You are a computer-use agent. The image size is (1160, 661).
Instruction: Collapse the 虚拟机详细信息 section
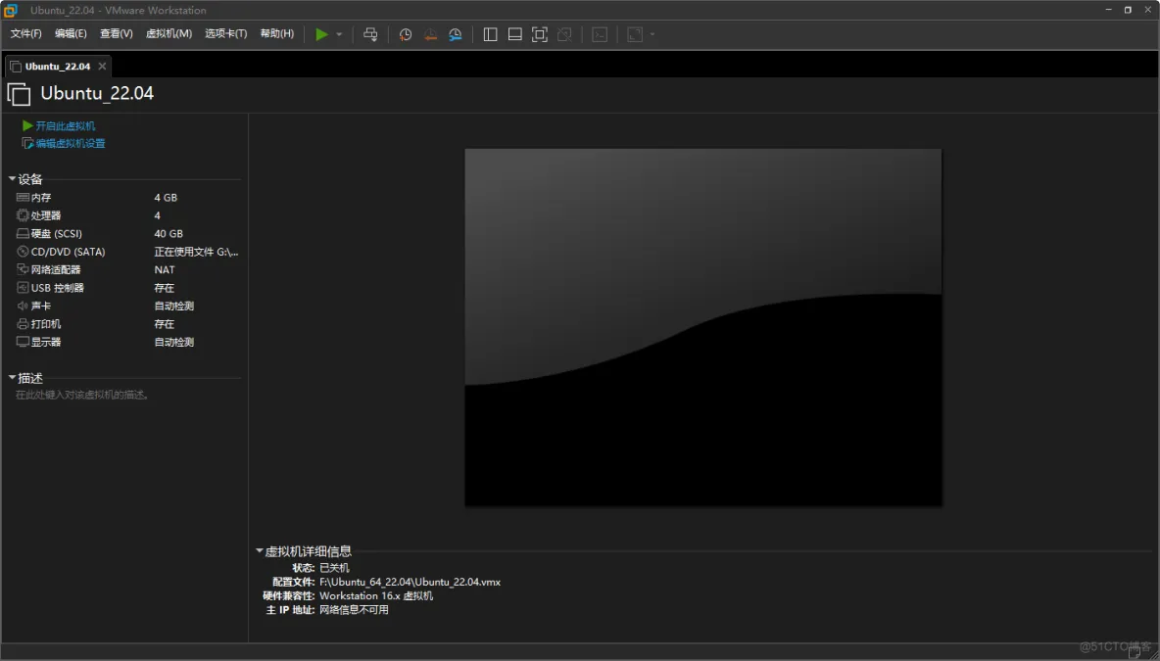(259, 551)
